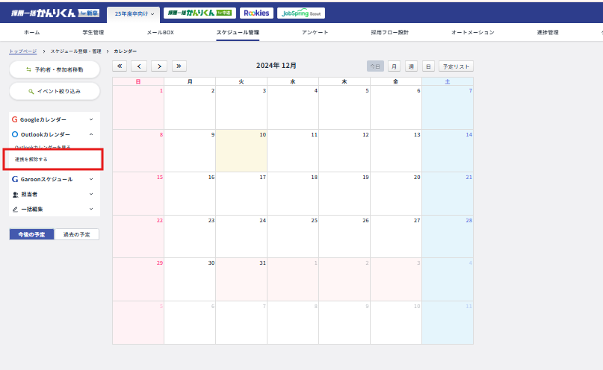Image resolution: width=603 pixels, height=370 pixels.
Task: Click the かんりくん for 新卒 home logo
Action: click(55, 13)
